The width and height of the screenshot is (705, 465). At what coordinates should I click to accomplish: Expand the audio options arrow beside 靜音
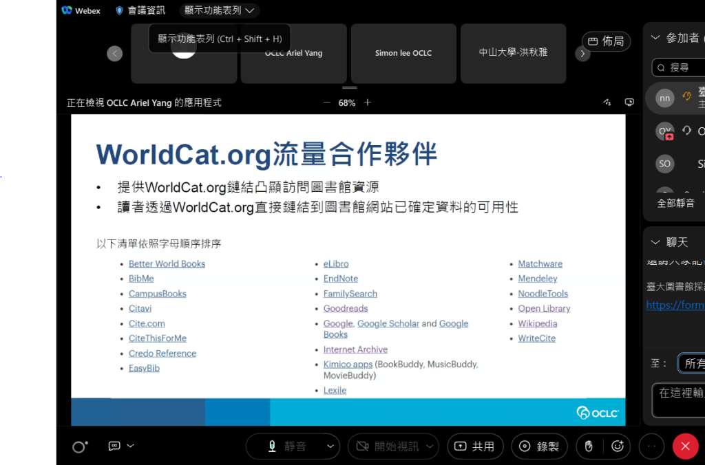coord(331,446)
